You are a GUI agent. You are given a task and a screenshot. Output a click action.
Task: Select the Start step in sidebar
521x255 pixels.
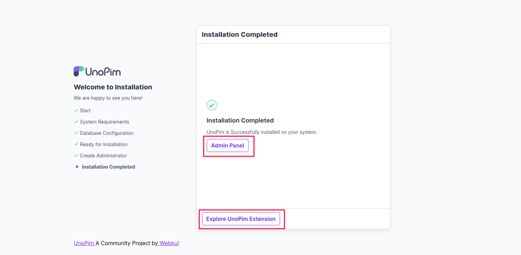point(85,111)
